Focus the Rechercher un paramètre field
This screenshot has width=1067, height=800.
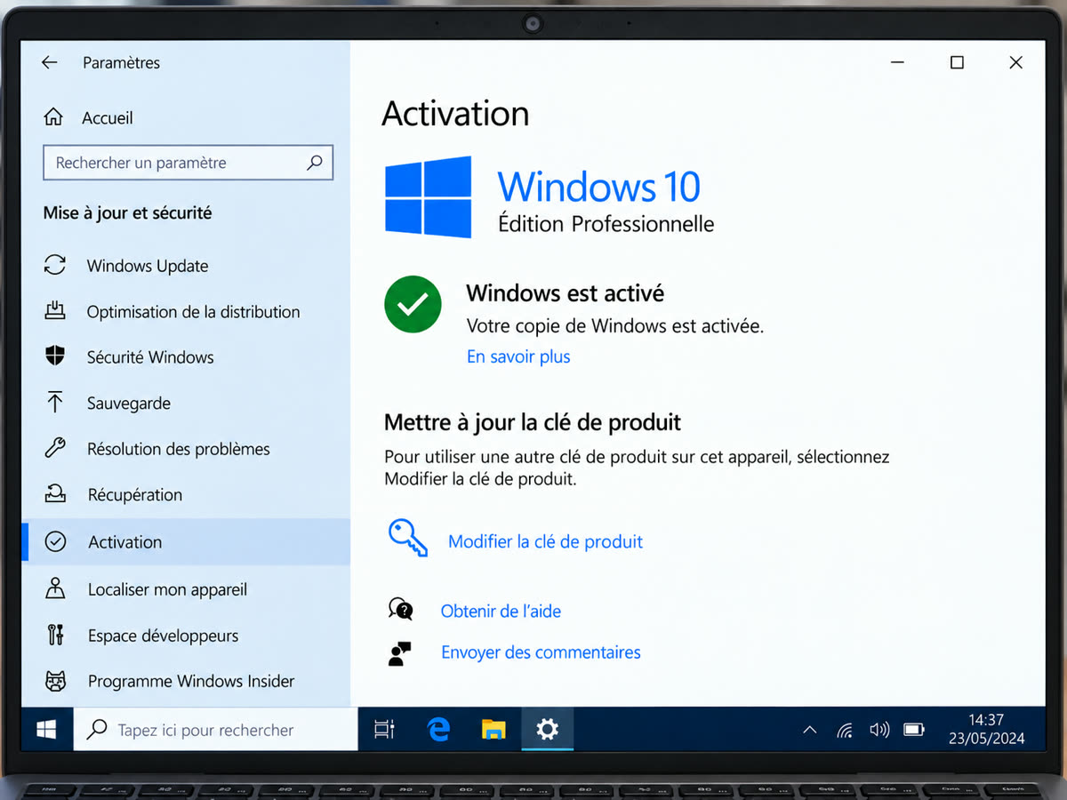(x=188, y=163)
